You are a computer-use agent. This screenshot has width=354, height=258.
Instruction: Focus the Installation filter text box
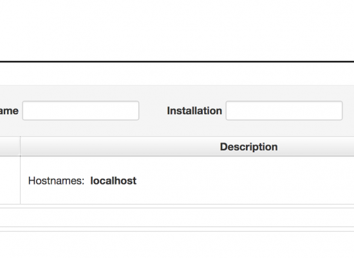click(284, 110)
